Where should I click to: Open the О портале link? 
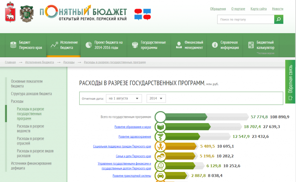point(238,9)
